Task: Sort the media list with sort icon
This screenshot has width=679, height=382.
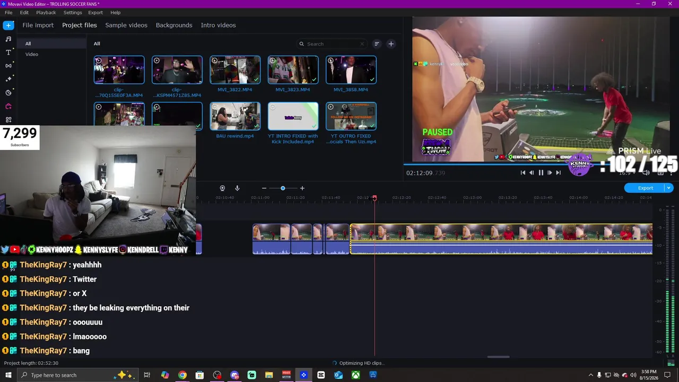Action: (377, 44)
